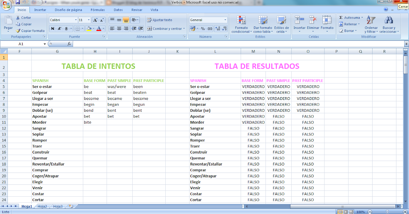Apply percent style
409x214 pixels.
(203, 29)
